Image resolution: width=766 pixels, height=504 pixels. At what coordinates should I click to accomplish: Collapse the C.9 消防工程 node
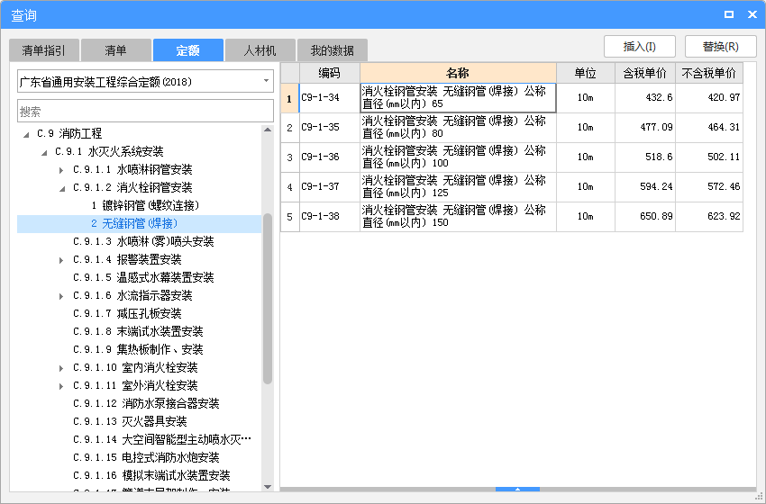coord(26,134)
